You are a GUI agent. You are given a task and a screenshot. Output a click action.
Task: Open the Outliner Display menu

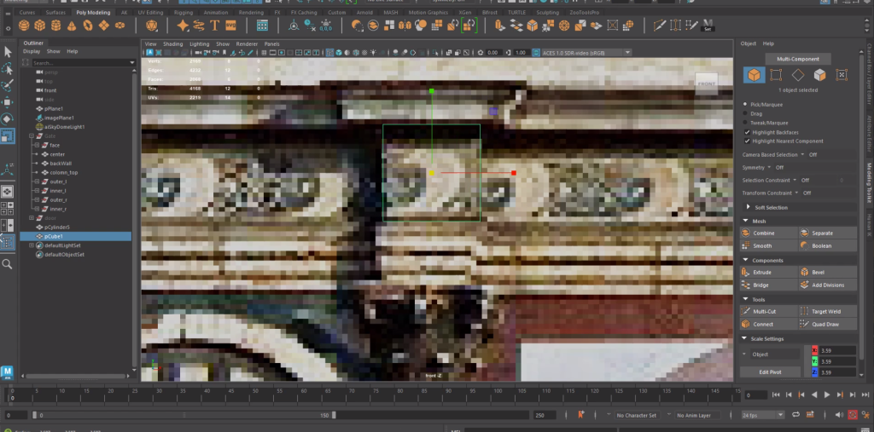pos(32,51)
